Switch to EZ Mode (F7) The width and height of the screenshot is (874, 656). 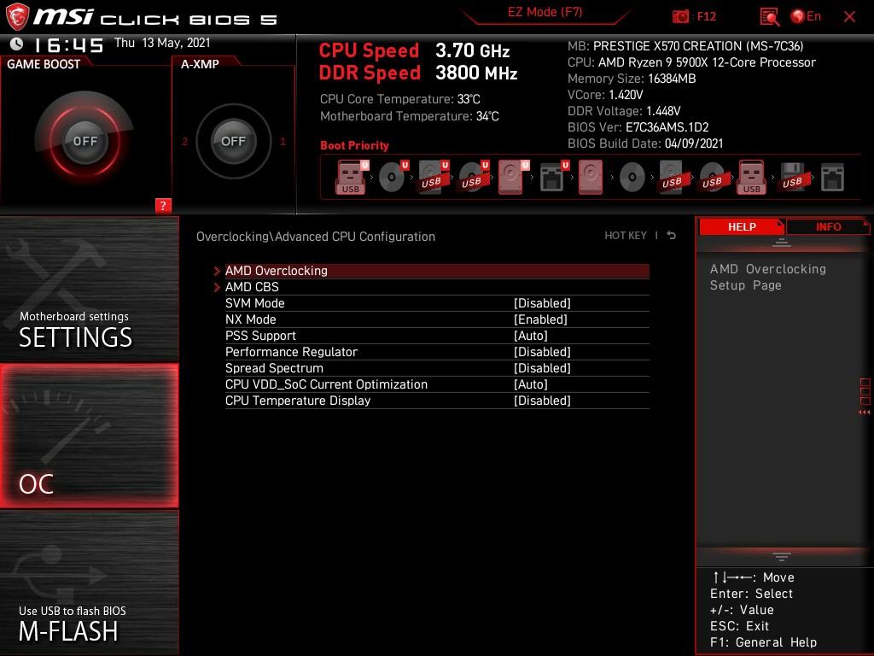(545, 12)
